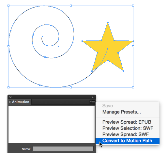
Task: Cycle the Animation panel view using tab arrows
Action: click(x=10, y=102)
